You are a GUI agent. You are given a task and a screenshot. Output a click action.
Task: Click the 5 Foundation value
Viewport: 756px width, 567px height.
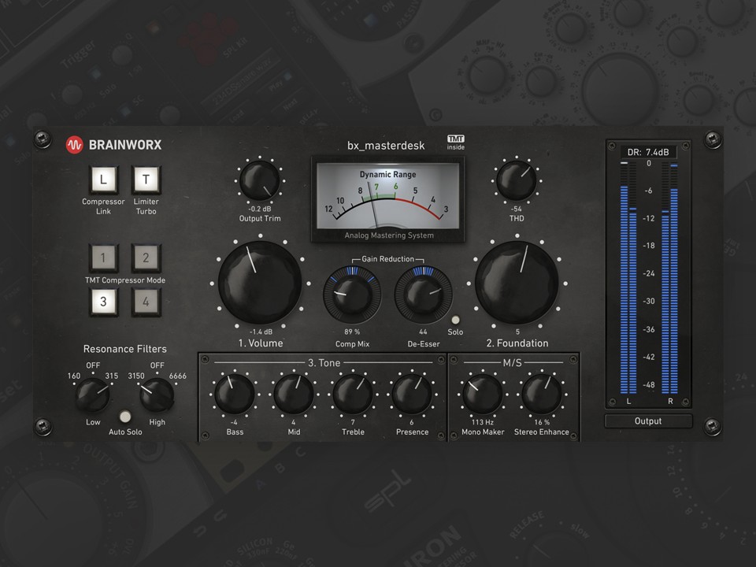coord(517,332)
